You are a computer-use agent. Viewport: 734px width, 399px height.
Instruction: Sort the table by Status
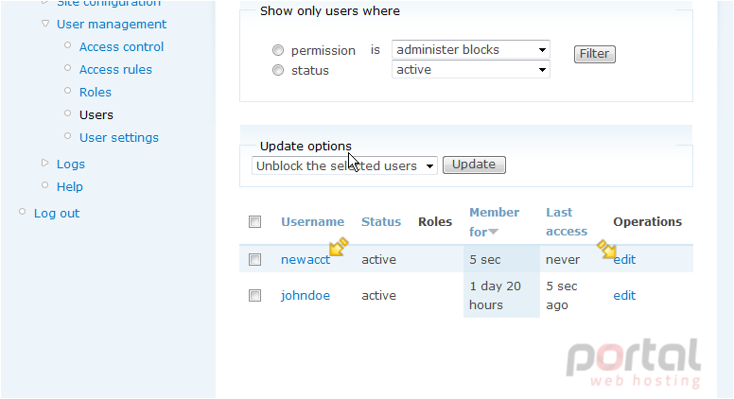[x=381, y=221]
